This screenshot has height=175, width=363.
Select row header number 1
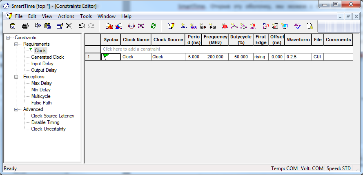[x=93, y=57]
